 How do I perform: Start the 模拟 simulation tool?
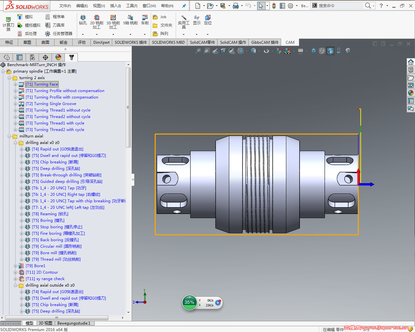[25, 17]
